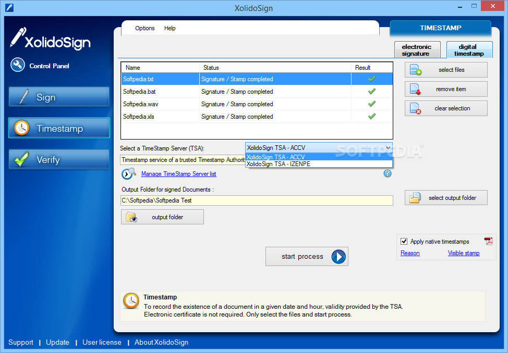Minimize the XolidoSign window
508x353 pixels.
click(459, 6)
